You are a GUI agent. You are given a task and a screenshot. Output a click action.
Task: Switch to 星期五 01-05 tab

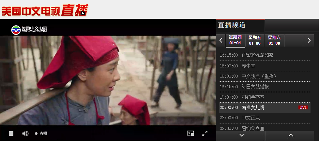(255, 40)
